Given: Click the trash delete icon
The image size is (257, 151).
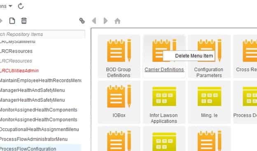Looking at the screenshot, I should [24, 21].
